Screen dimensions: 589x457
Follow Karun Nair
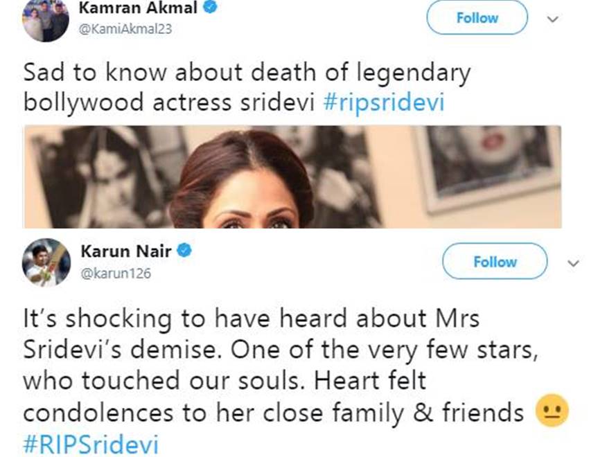point(494,262)
